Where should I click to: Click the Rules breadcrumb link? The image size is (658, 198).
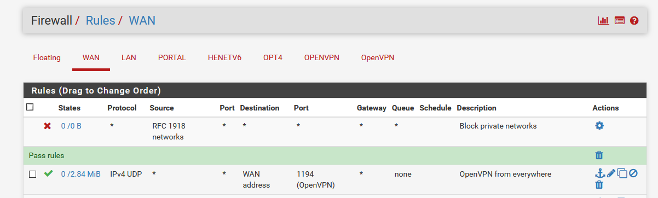point(101,21)
